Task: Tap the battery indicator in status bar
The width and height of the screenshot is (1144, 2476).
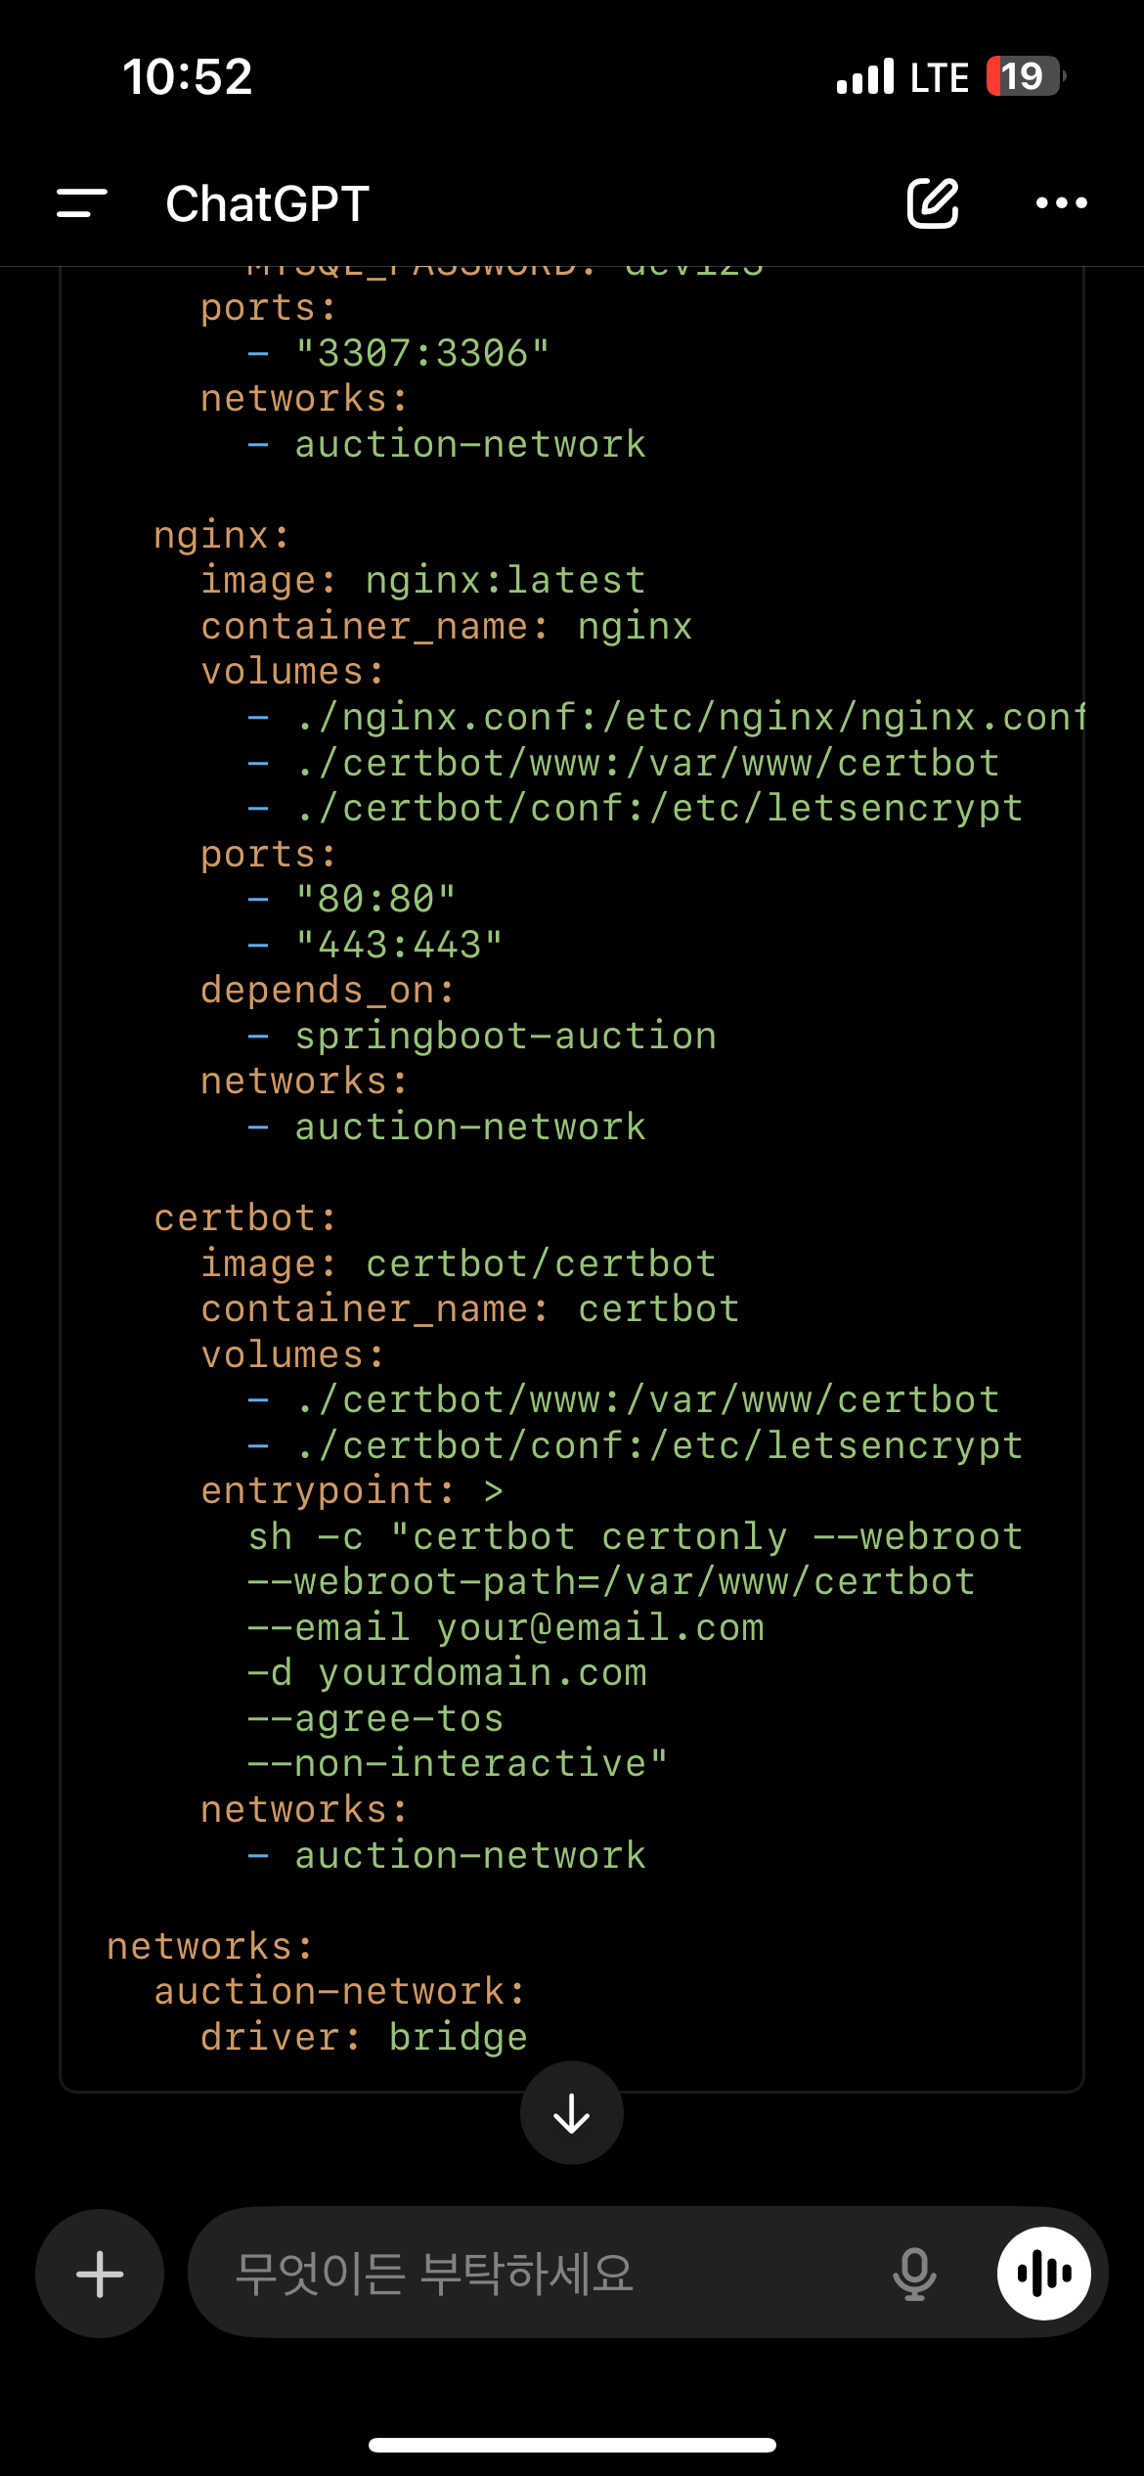Action: click(1024, 76)
